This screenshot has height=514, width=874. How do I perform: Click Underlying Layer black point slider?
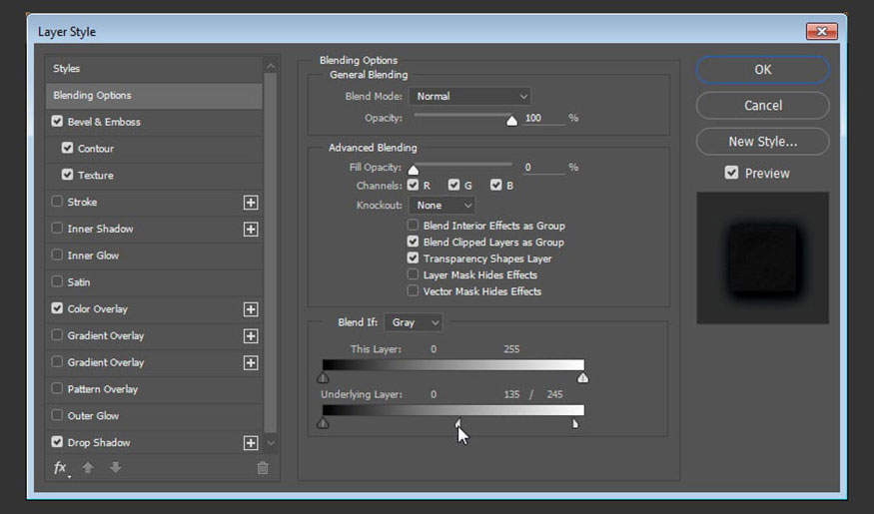tap(323, 423)
